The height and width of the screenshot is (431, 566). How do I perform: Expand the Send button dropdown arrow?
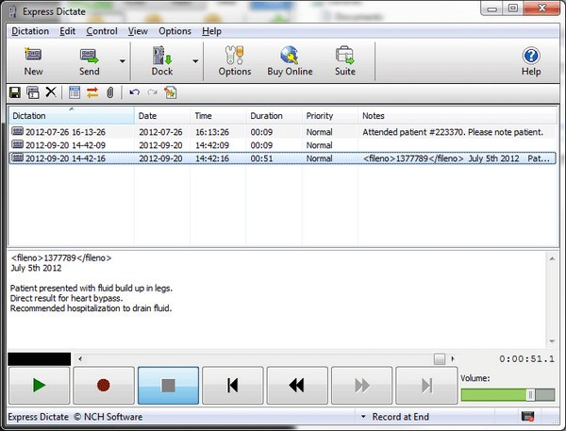click(x=123, y=61)
